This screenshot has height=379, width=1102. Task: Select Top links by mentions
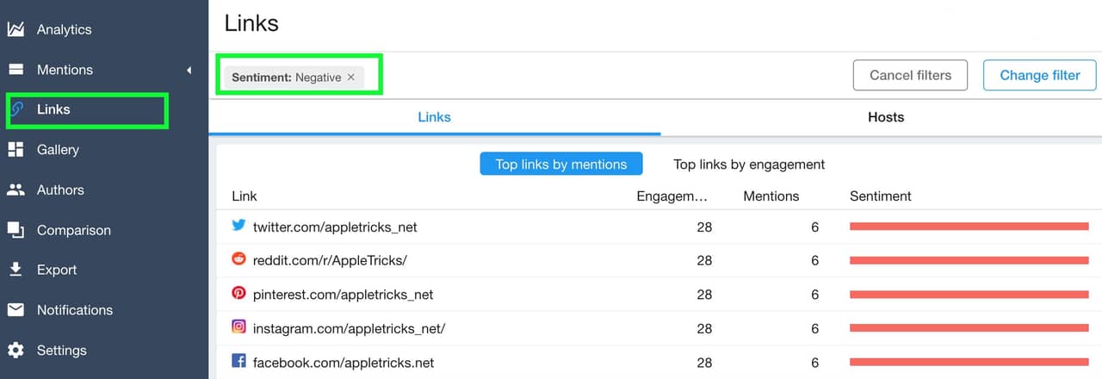[x=561, y=165]
